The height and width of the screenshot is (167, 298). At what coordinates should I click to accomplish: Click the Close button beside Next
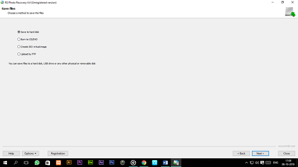[x=287, y=153]
